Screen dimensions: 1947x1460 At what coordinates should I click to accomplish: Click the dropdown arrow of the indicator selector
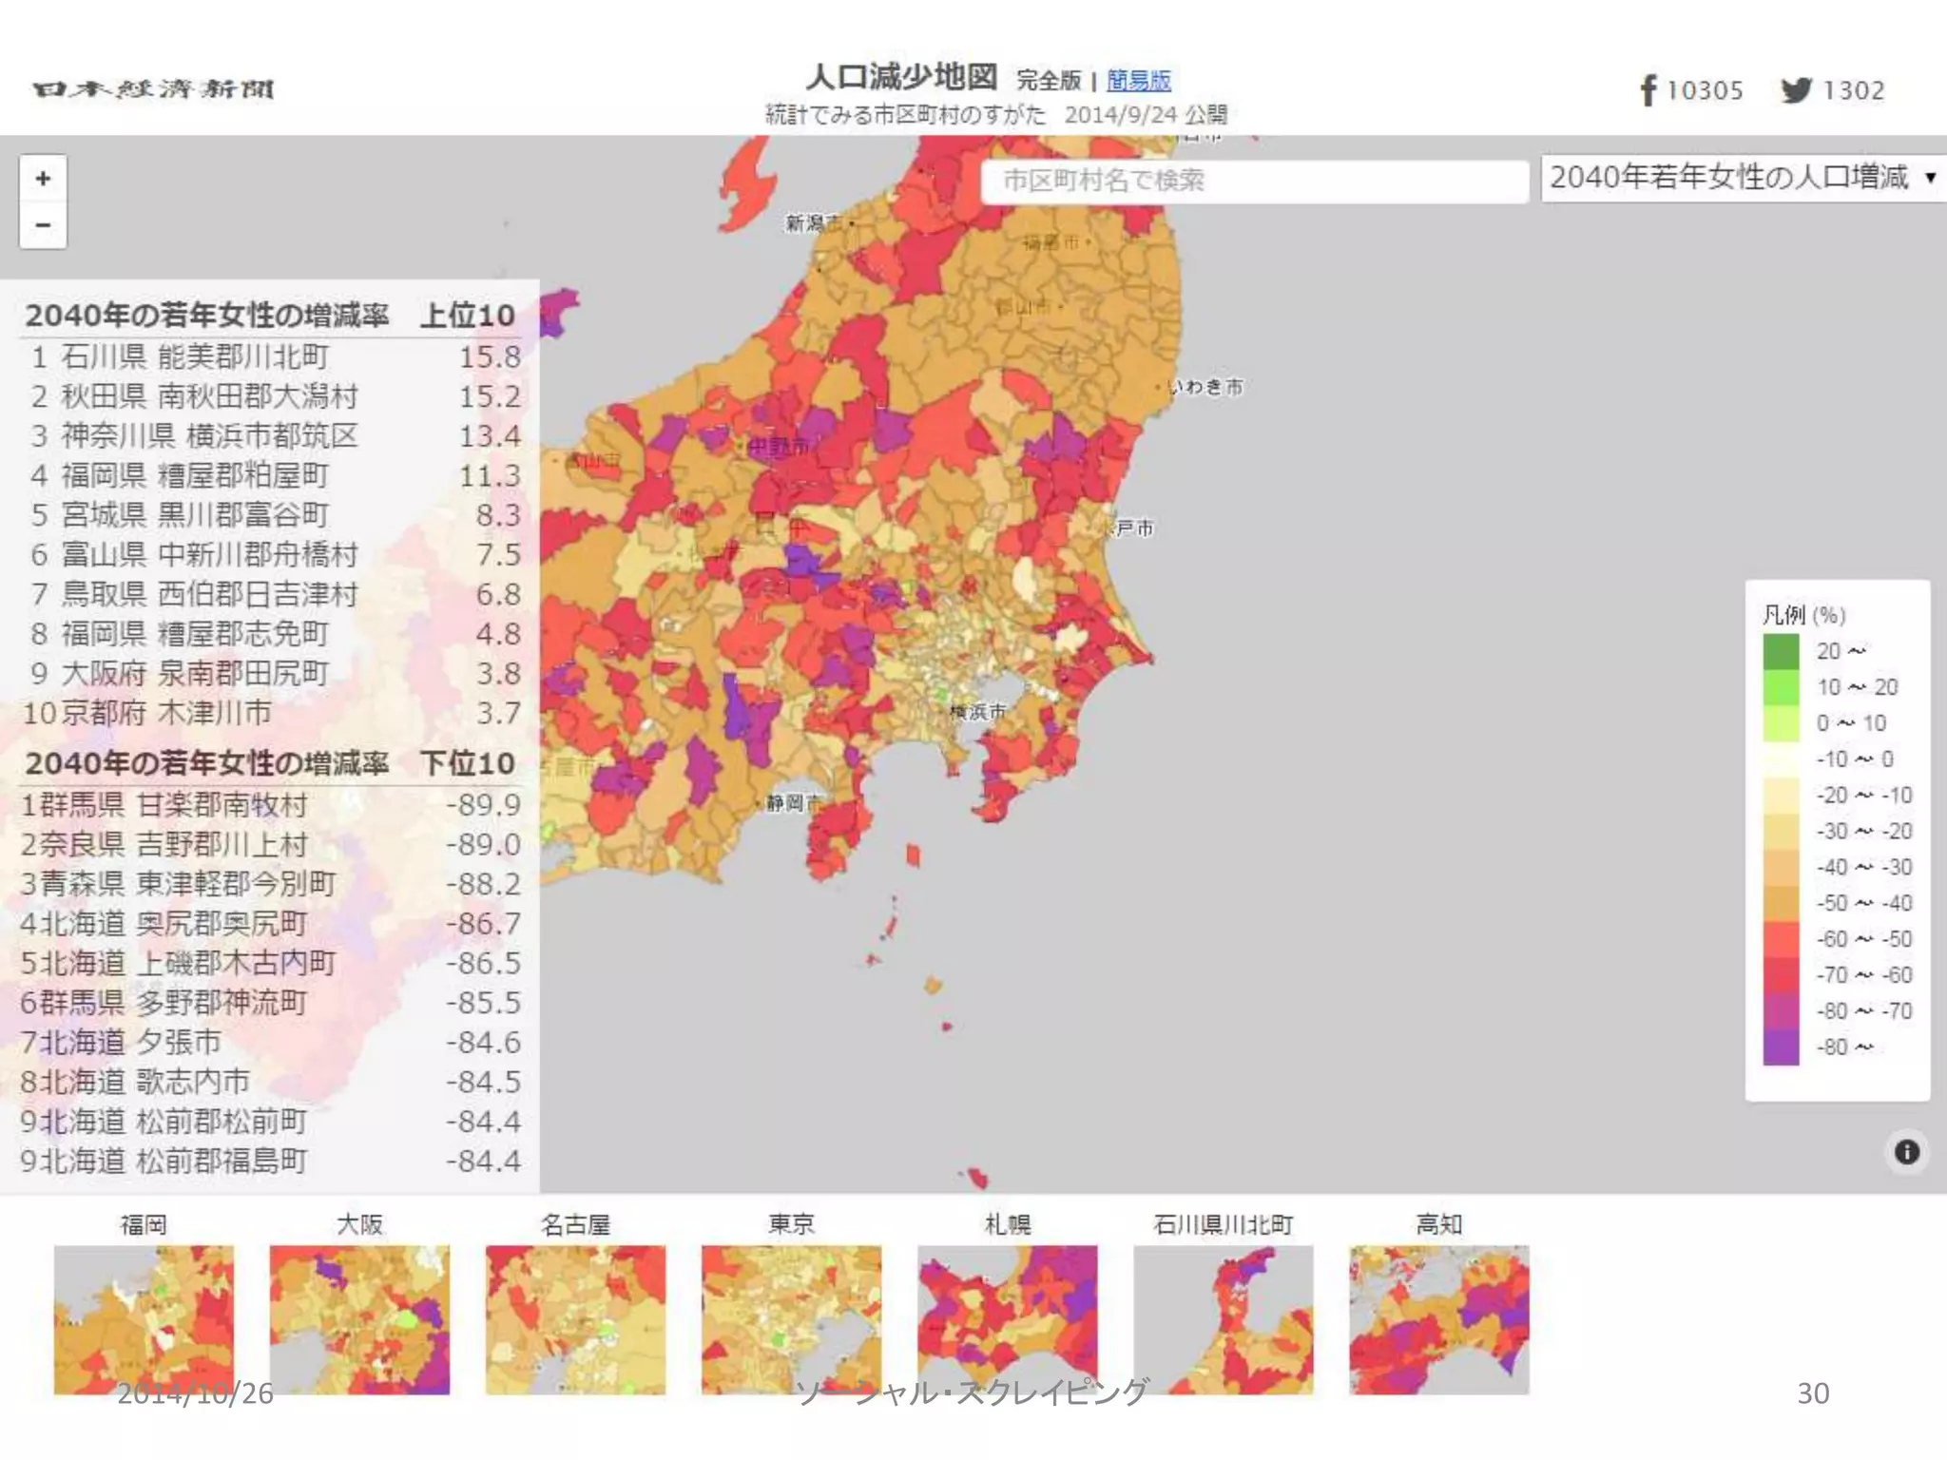(x=1930, y=178)
